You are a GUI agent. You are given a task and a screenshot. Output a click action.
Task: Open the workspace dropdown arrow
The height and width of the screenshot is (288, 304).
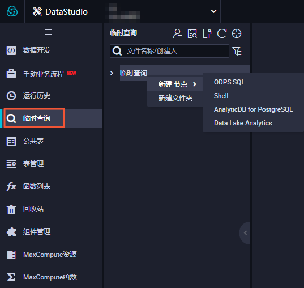coord(213,11)
